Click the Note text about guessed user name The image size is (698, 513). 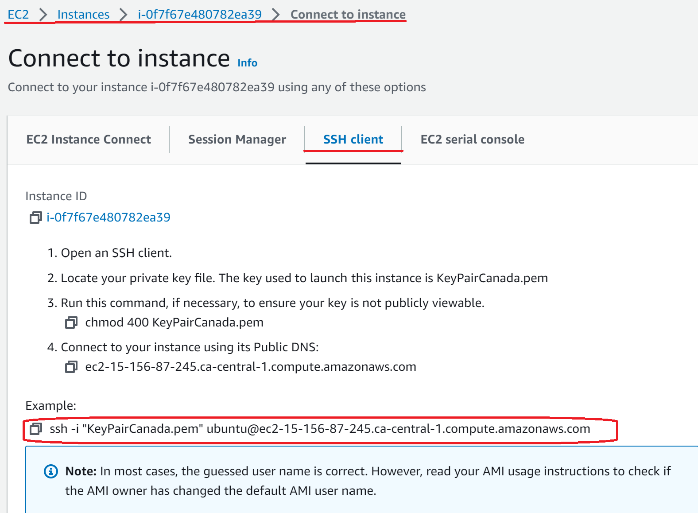pyautogui.click(x=368, y=481)
